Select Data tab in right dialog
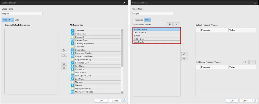 [x=147, y=20]
